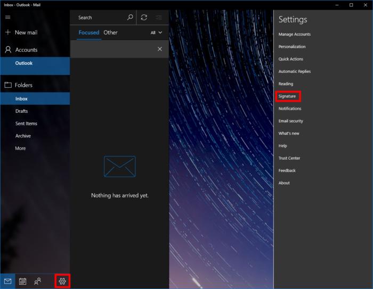
Task: Open Reading settings
Action: point(286,84)
